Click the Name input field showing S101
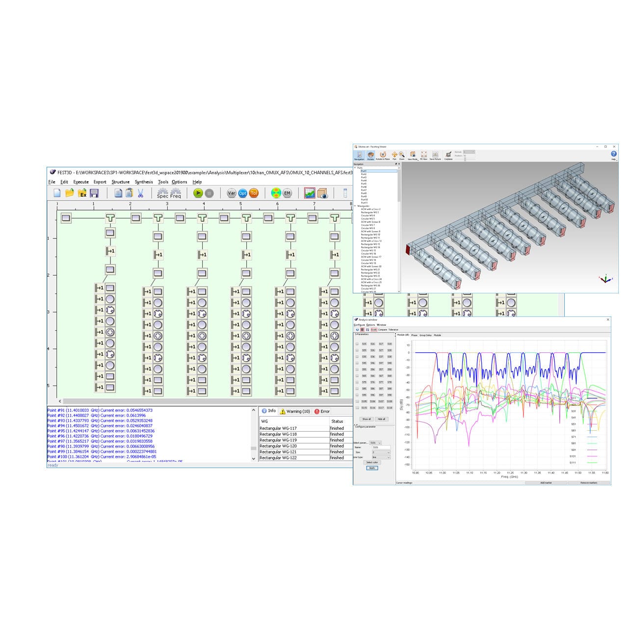 [380, 448]
